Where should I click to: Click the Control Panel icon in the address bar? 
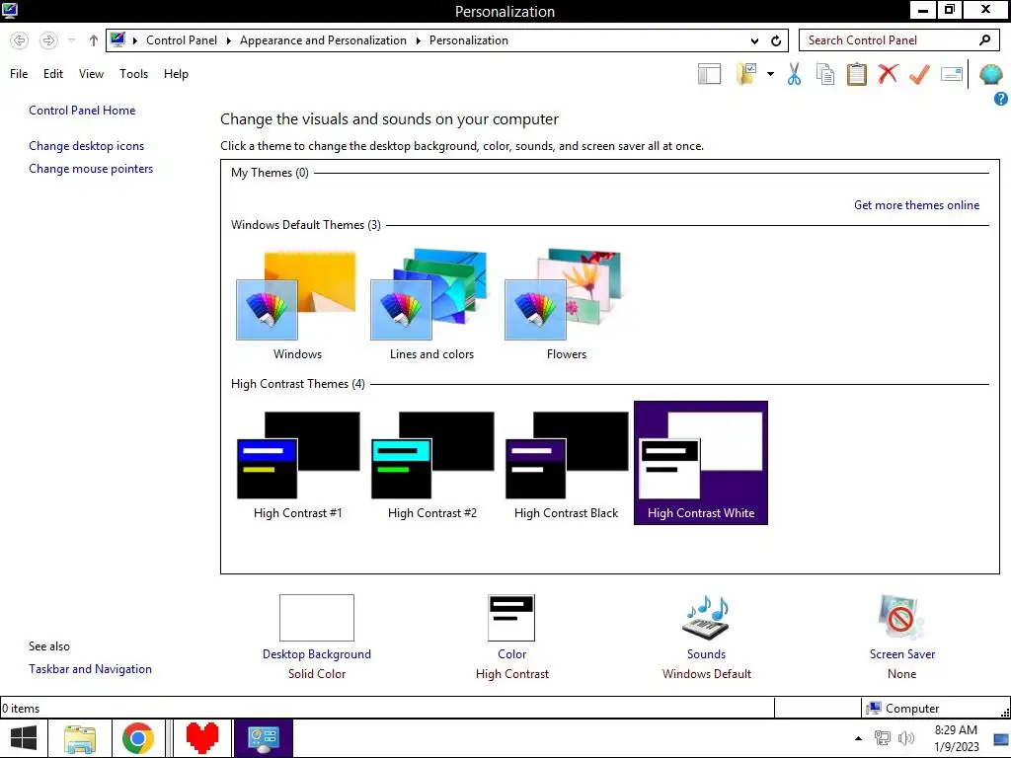coord(118,39)
